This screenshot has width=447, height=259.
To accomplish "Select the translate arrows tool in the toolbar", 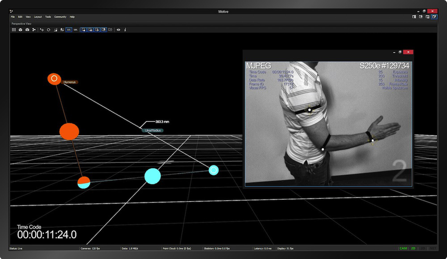I will pos(42,30).
